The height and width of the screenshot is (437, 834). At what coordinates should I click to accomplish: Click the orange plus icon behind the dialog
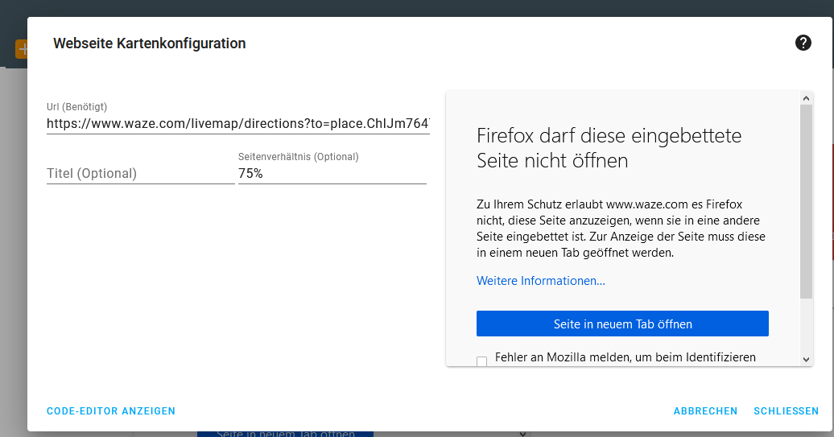point(21,49)
